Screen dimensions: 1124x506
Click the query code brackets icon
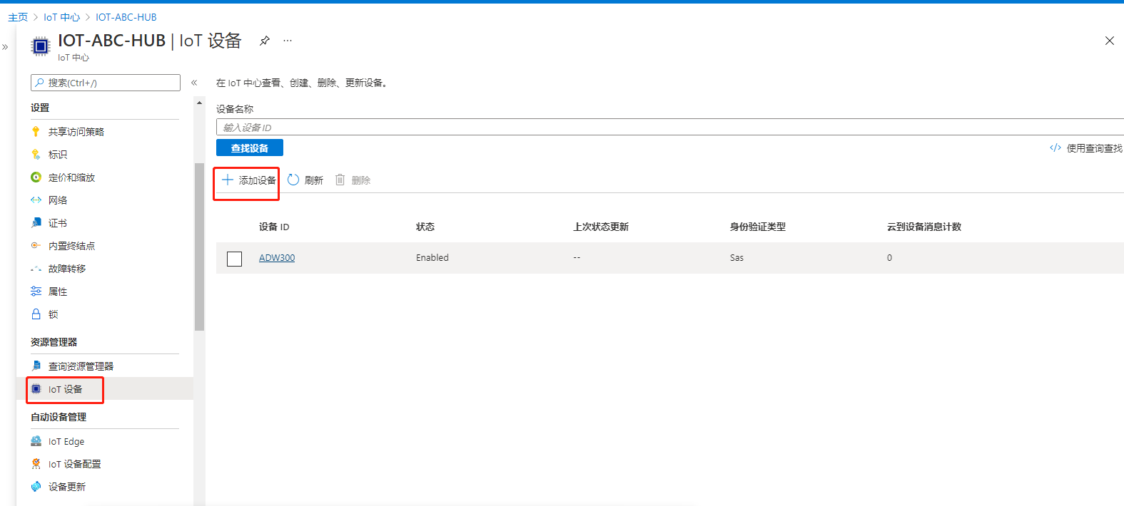(1055, 148)
